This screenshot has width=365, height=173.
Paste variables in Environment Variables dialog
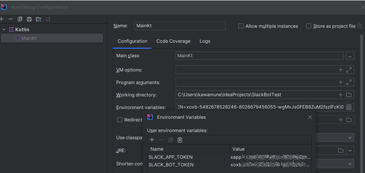[x=180, y=140]
